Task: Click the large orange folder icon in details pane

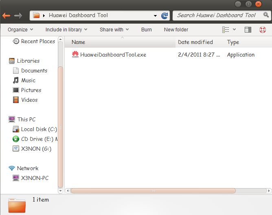Action: click(x=17, y=205)
